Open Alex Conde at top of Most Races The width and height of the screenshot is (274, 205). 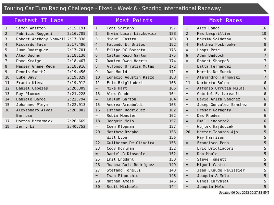pyautogui.click(x=208, y=28)
